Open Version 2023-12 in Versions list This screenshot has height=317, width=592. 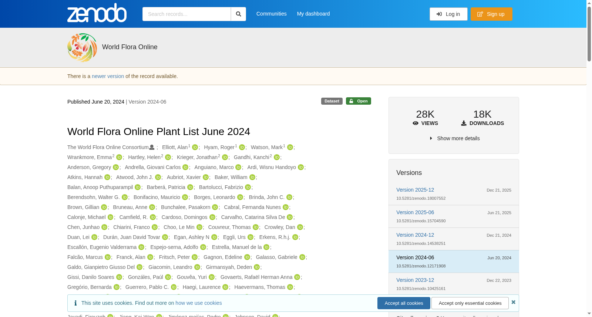[x=415, y=280]
